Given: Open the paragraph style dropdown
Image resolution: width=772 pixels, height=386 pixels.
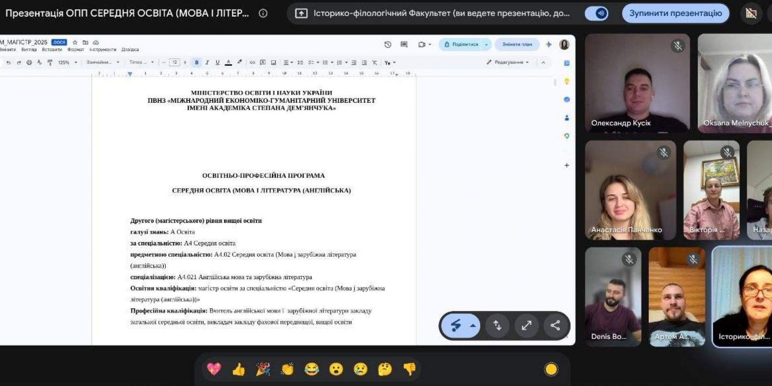Looking at the screenshot, I should (x=103, y=63).
